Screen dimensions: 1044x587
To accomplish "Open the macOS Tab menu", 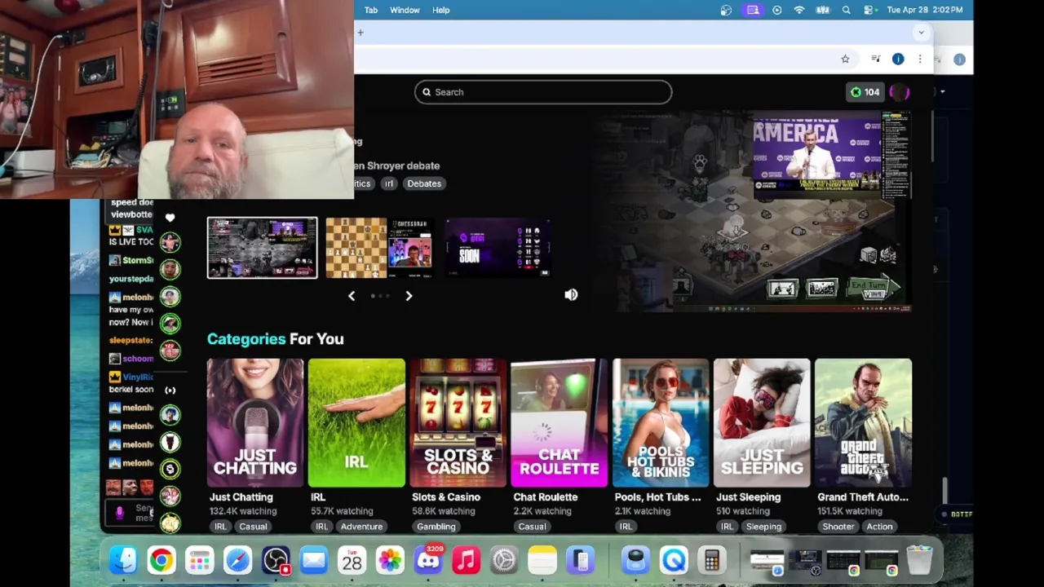I will (x=371, y=10).
